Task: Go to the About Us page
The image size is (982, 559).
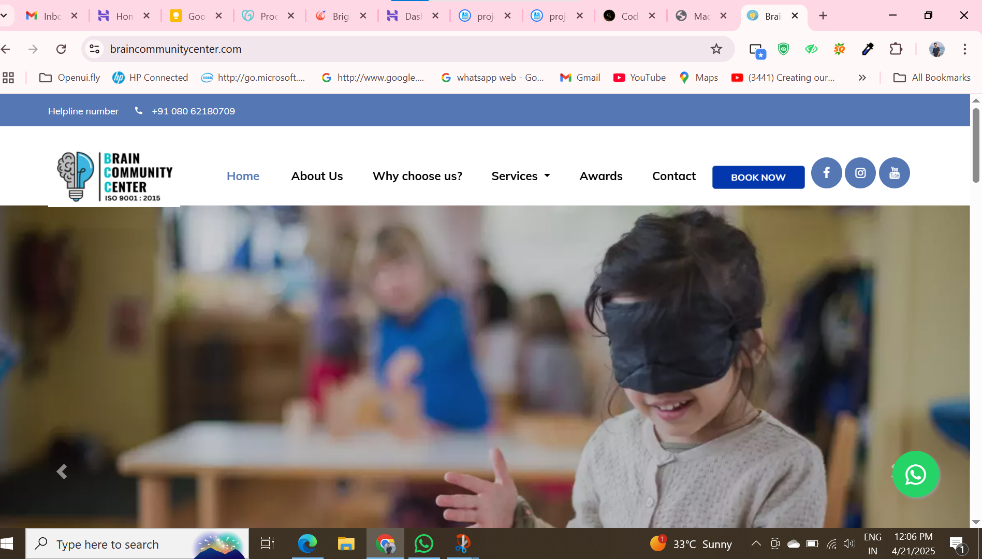Action: point(317,176)
